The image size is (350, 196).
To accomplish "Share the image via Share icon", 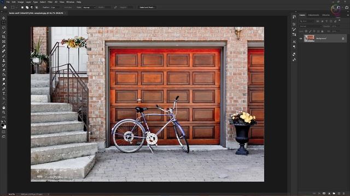I will coord(347,7).
